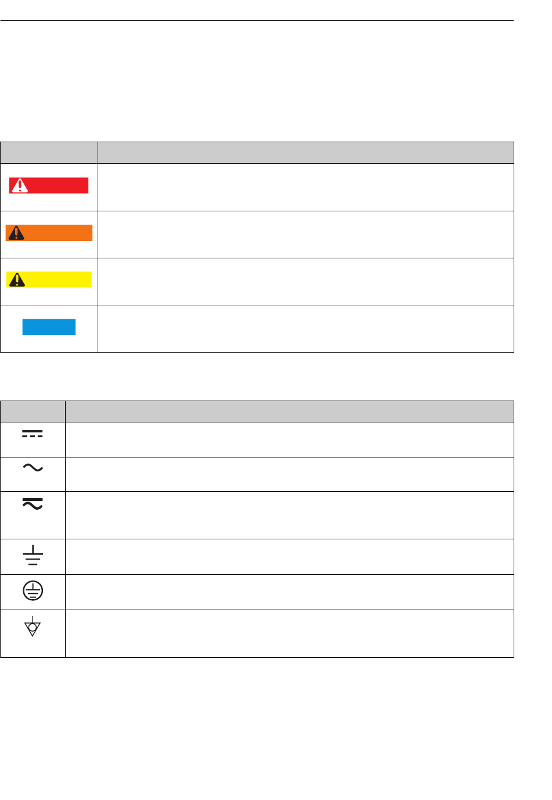Click the direct current symbol
The height and width of the screenshot is (800, 552).
(x=33, y=434)
